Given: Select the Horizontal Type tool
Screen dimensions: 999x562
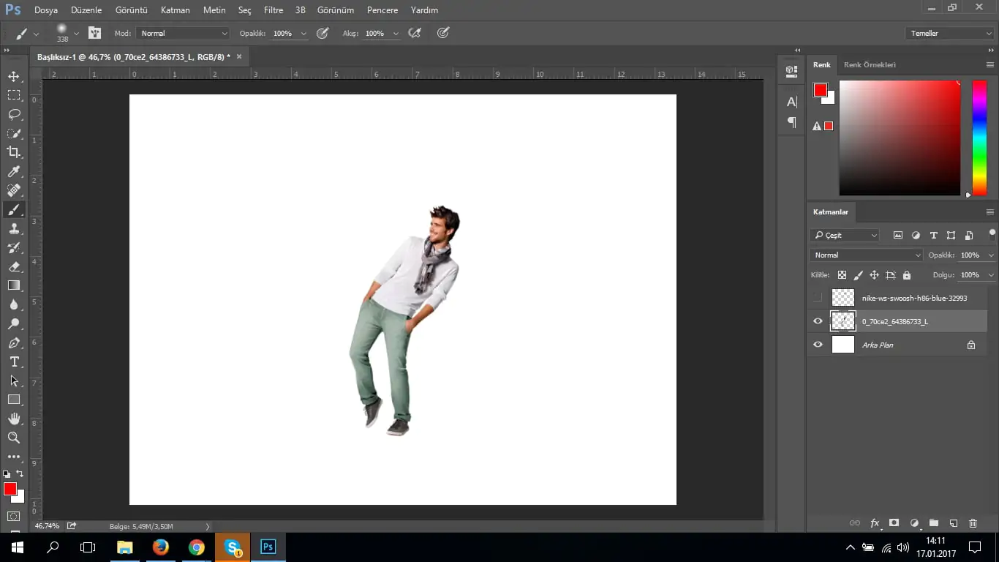Looking at the screenshot, I should (x=14, y=361).
